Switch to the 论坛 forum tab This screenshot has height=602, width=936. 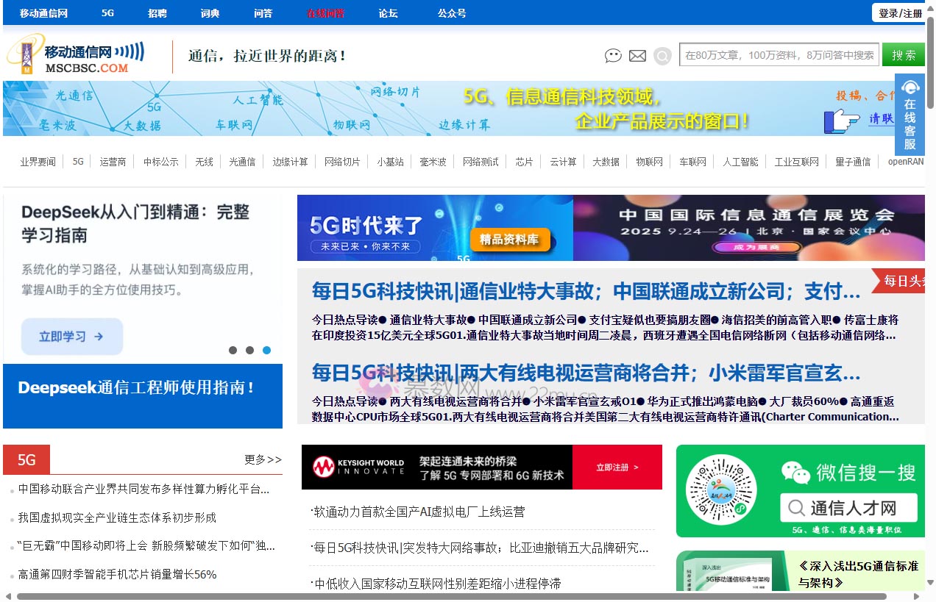click(388, 12)
